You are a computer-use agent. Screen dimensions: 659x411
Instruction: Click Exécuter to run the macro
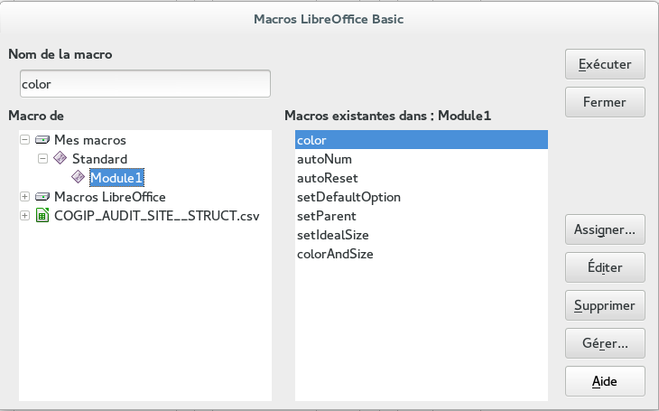pos(605,64)
